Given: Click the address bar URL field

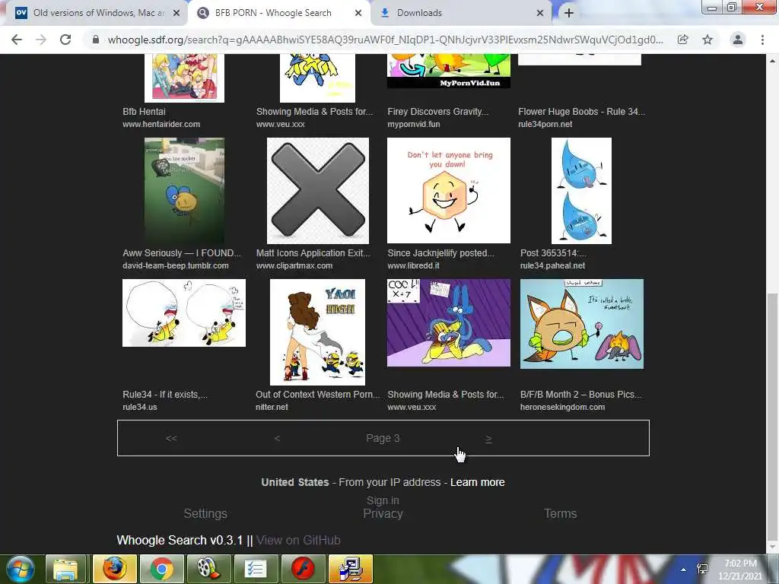Looking at the screenshot, I should 385,40.
